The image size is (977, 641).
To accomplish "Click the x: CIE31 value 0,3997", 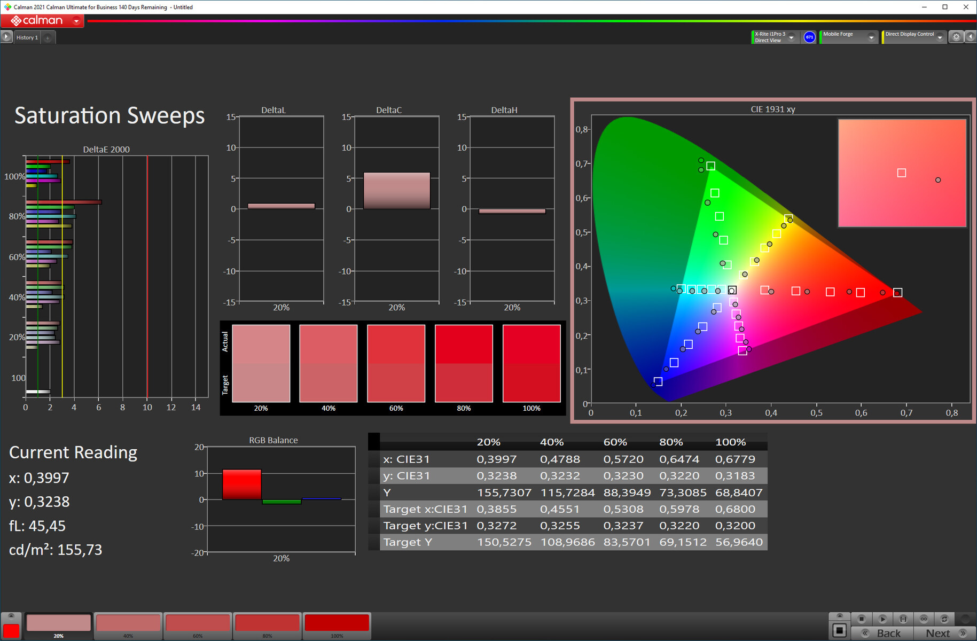I will pos(497,459).
